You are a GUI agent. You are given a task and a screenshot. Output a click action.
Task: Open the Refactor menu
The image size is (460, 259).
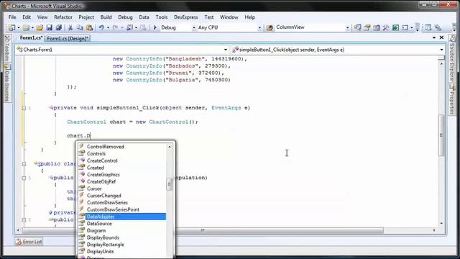(x=63, y=17)
